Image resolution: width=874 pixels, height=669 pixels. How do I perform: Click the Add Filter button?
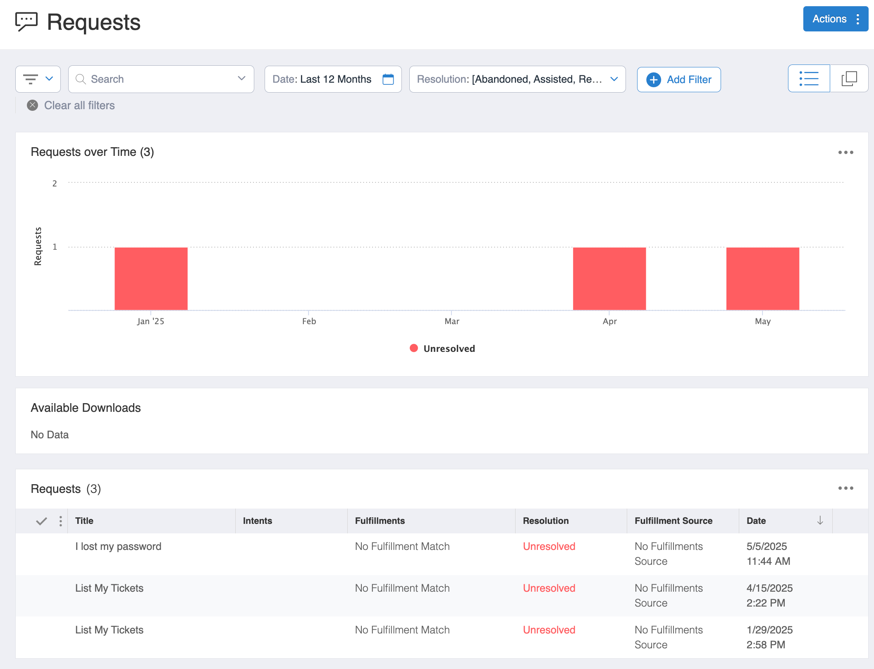tap(678, 79)
